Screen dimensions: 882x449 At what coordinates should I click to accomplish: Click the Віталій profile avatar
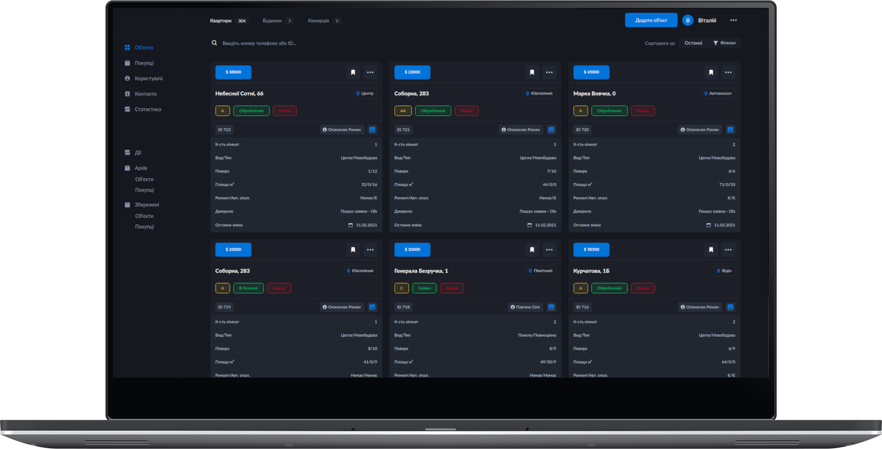click(x=688, y=20)
